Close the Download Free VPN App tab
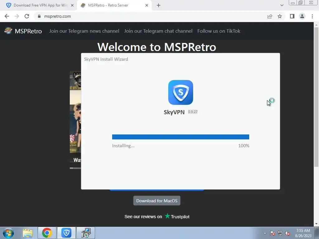 point(72,6)
